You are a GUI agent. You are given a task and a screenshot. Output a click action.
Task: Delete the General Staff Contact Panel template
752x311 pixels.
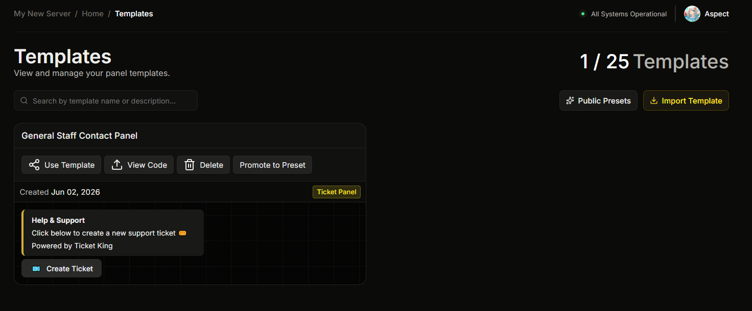pos(203,165)
